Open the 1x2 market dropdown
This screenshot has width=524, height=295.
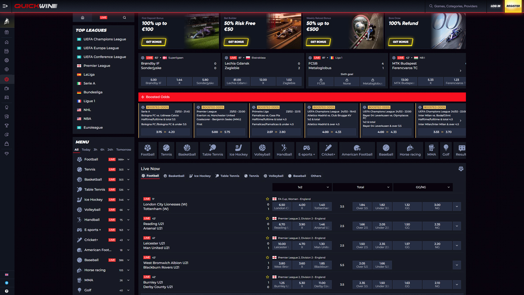301,187
